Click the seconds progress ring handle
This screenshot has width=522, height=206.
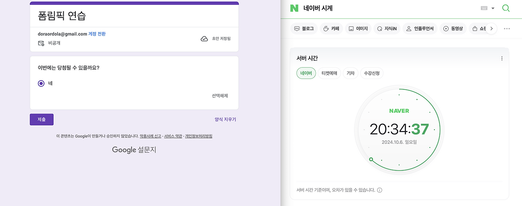pos(371,159)
